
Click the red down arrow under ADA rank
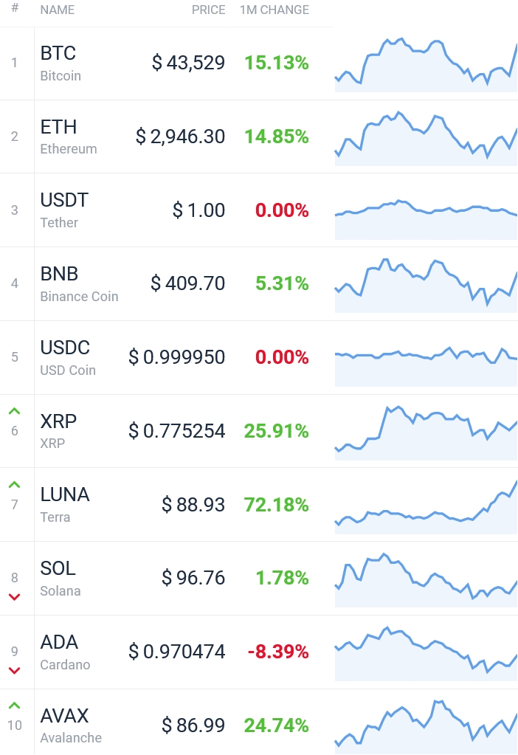(x=15, y=671)
